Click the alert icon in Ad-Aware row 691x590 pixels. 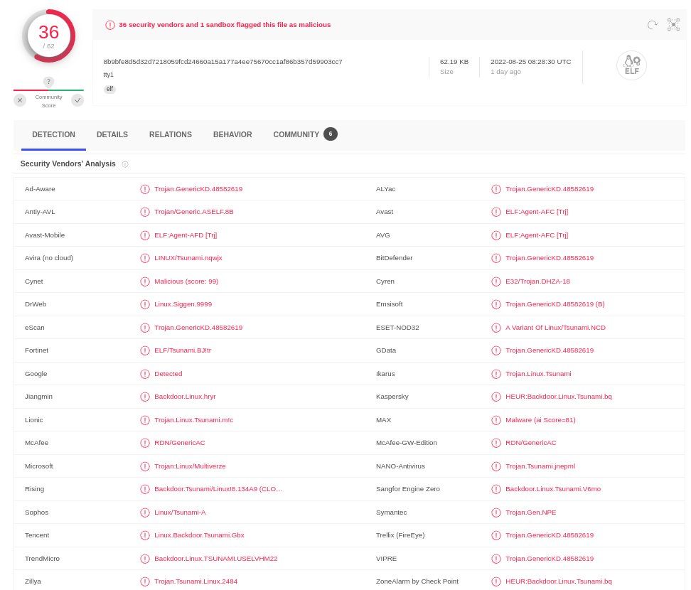[x=145, y=189]
